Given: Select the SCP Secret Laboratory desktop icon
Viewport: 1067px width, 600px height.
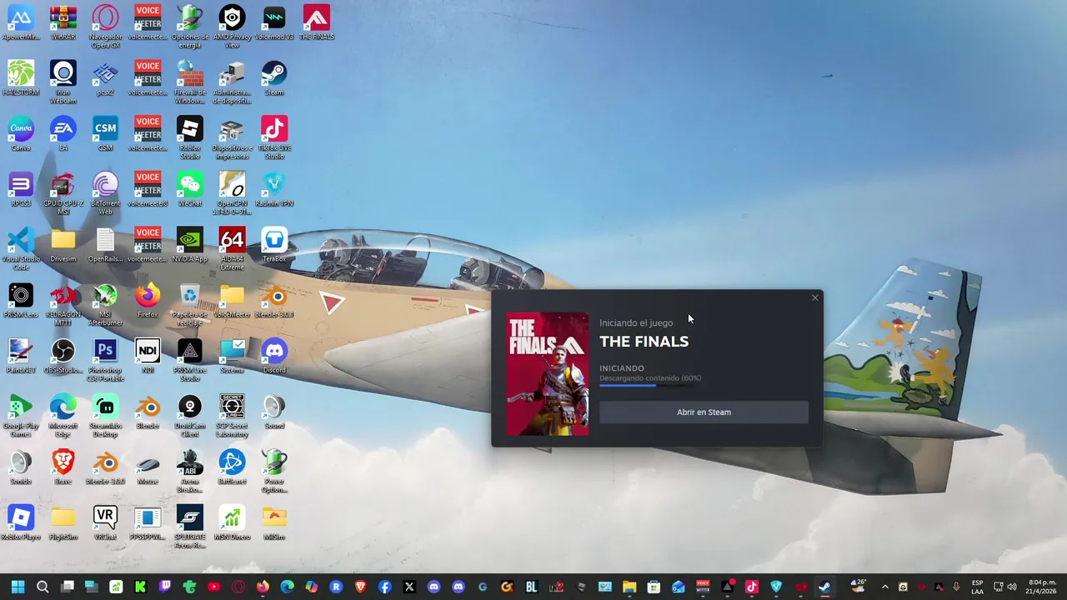Looking at the screenshot, I should pyautogui.click(x=232, y=416).
